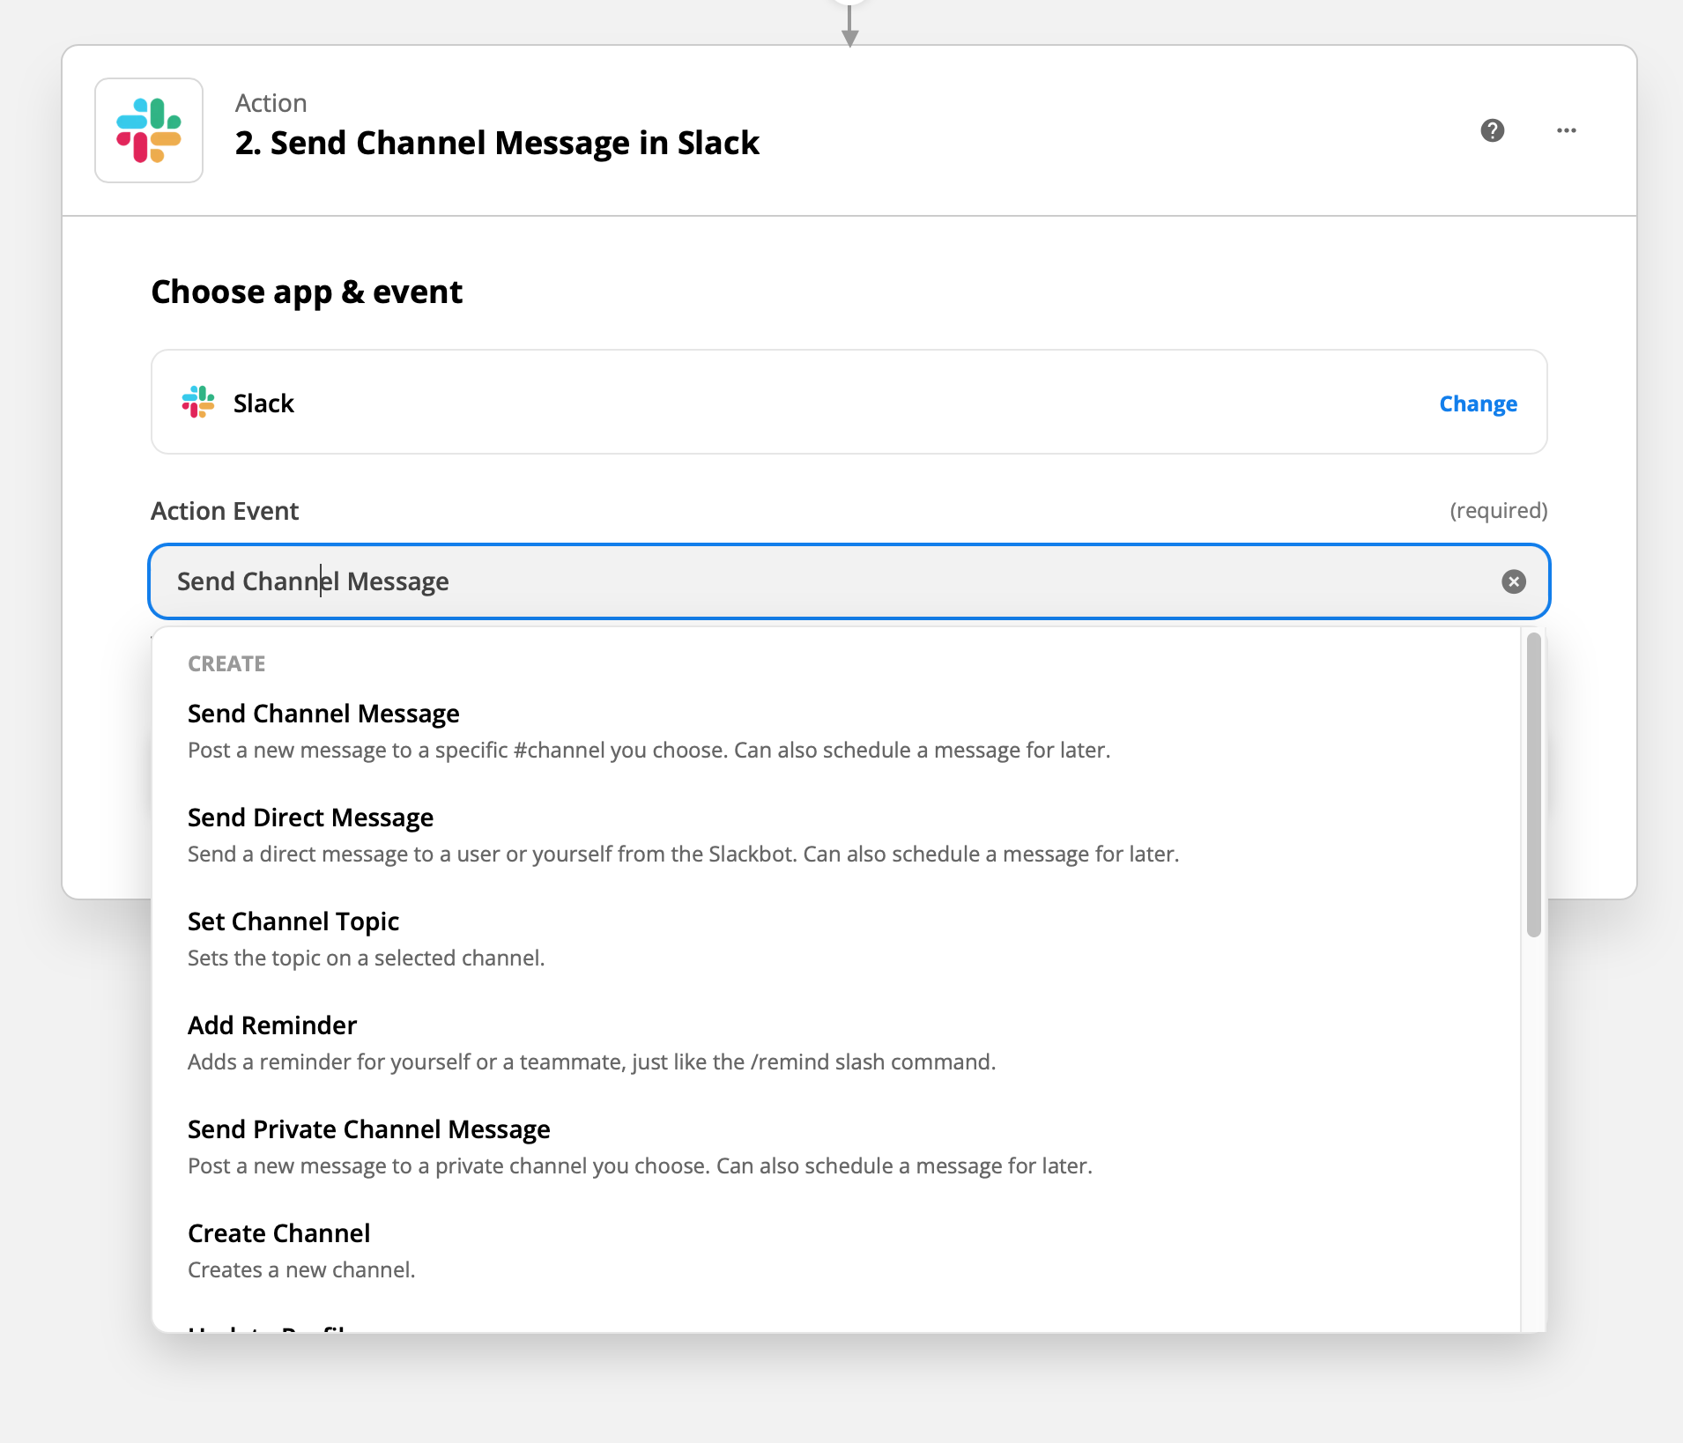Click the CREATE section header

point(226,663)
